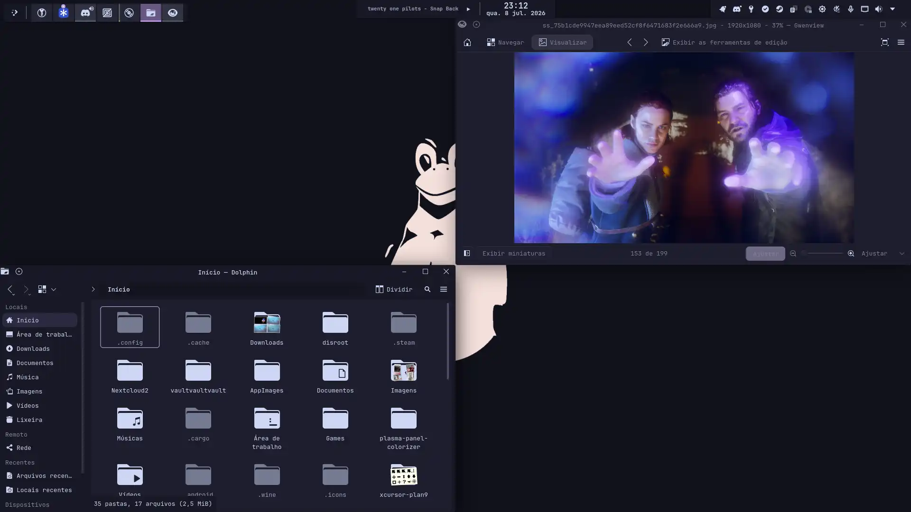The height and width of the screenshot is (512, 911).
Task: Open the Gwenview hamburger menu
Action: [901, 42]
